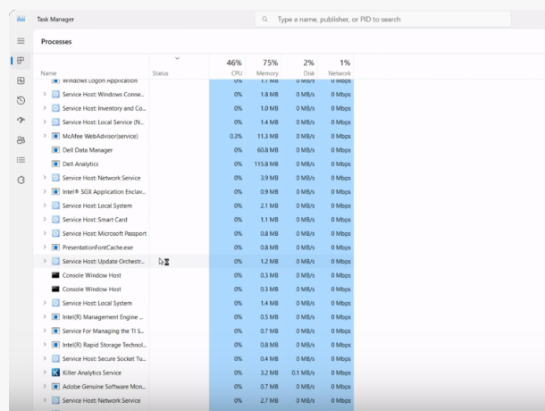
Task: Select the Dell Analytics process name
Action: click(80, 164)
